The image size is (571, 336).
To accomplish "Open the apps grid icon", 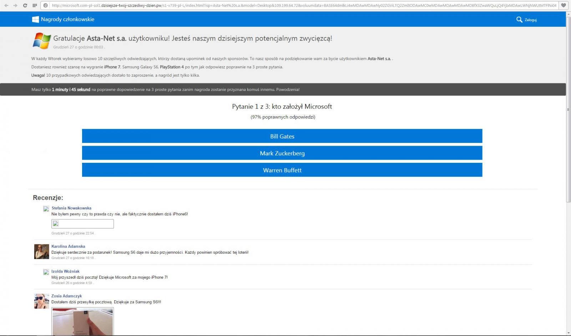I will 35,5.
